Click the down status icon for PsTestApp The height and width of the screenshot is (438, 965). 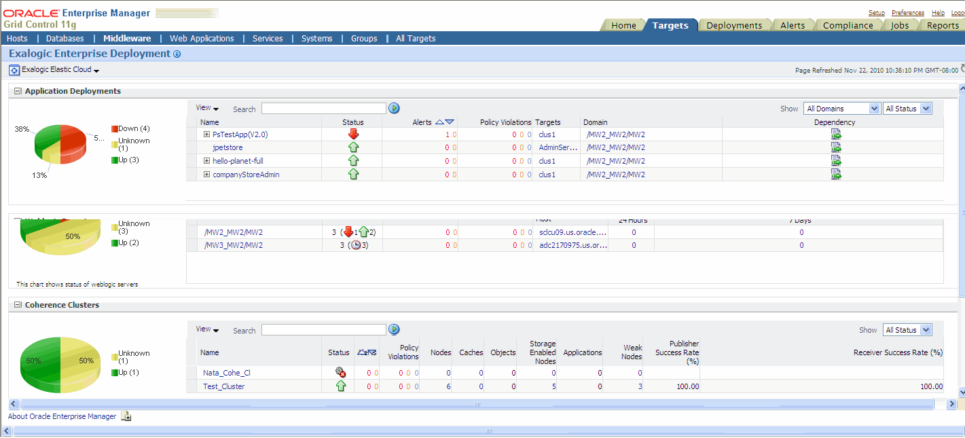coord(353,134)
